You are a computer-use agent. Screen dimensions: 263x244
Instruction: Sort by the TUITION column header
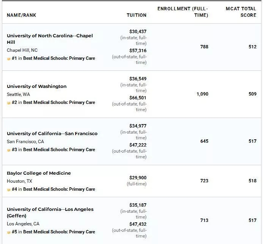136,15
